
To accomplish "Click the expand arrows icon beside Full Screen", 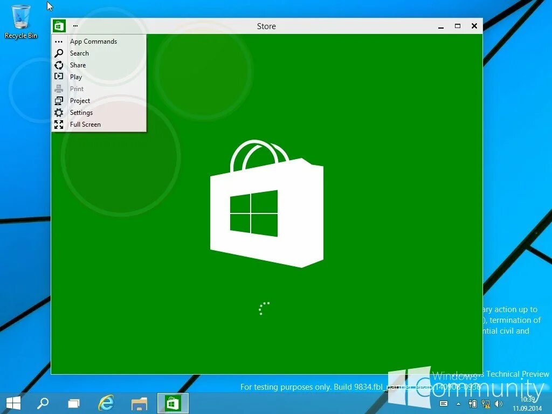I will coord(59,125).
